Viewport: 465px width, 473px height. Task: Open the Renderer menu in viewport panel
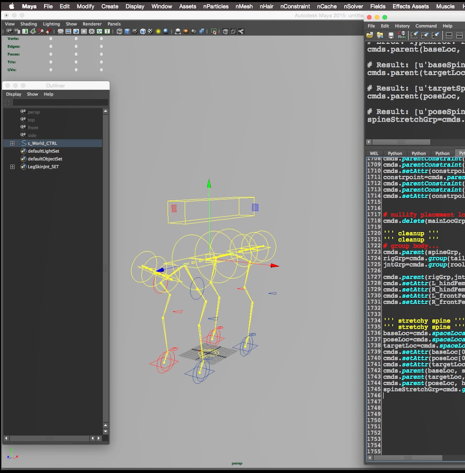pyautogui.click(x=92, y=24)
